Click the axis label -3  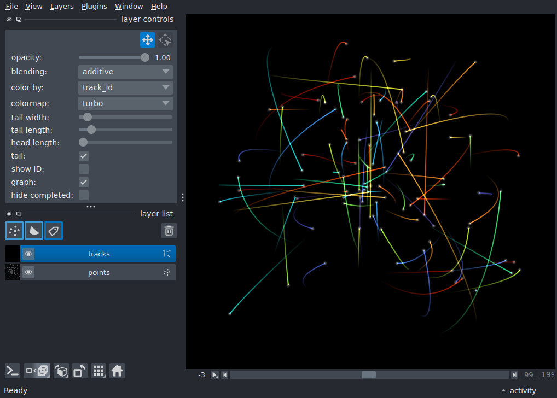[201, 375]
